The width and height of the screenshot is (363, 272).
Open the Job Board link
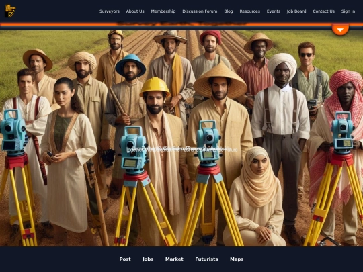point(296,11)
